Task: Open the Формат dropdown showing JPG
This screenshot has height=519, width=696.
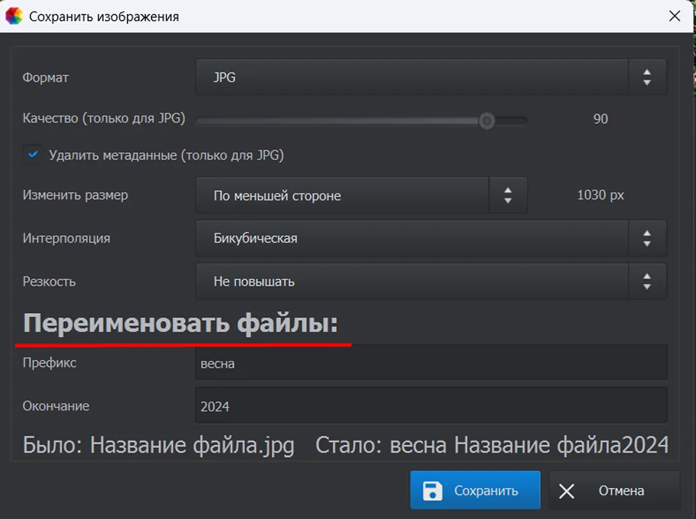Action: [x=431, y=77]
